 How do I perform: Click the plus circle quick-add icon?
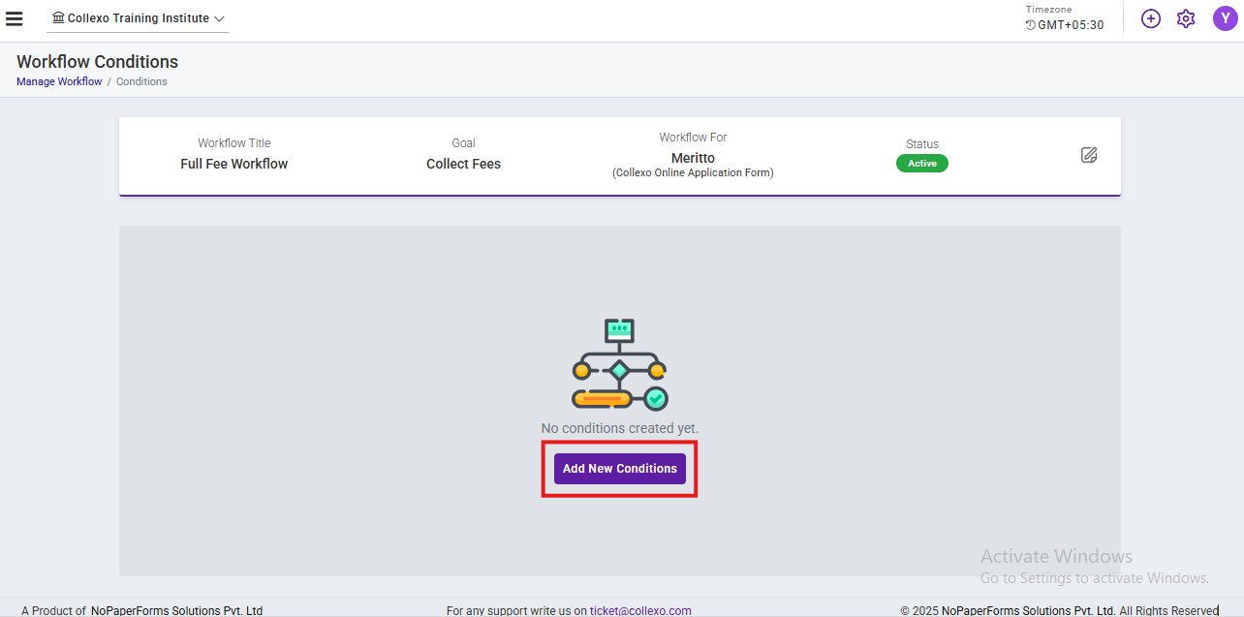[1150, 18]
